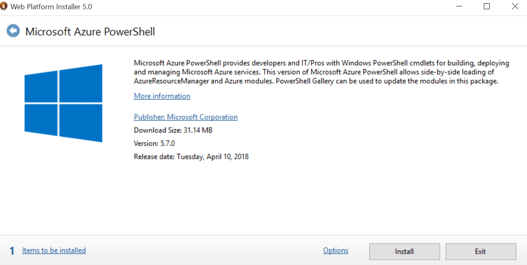
Task: Open the Options link
Action: click(x=335, y=251)
